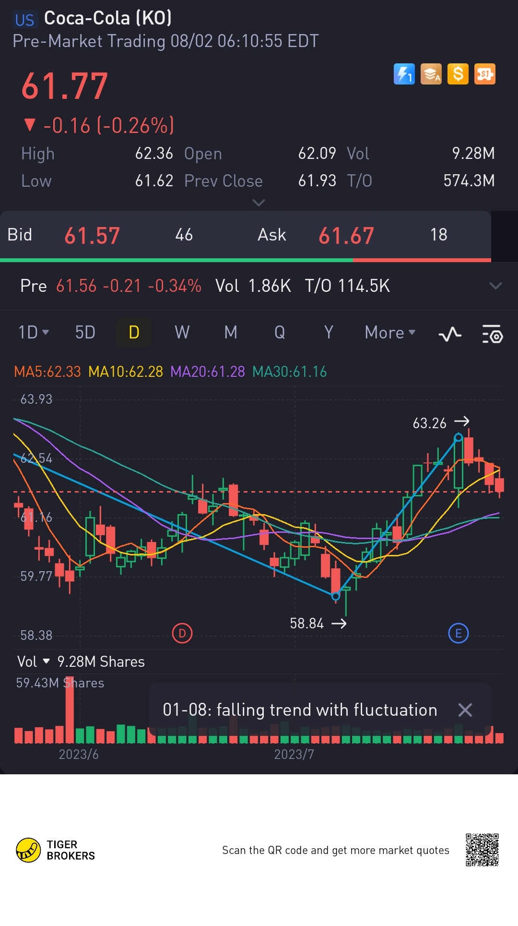Tap the ask size 18
This screenshot has height=926, width=518.
[x=439, y=235]
